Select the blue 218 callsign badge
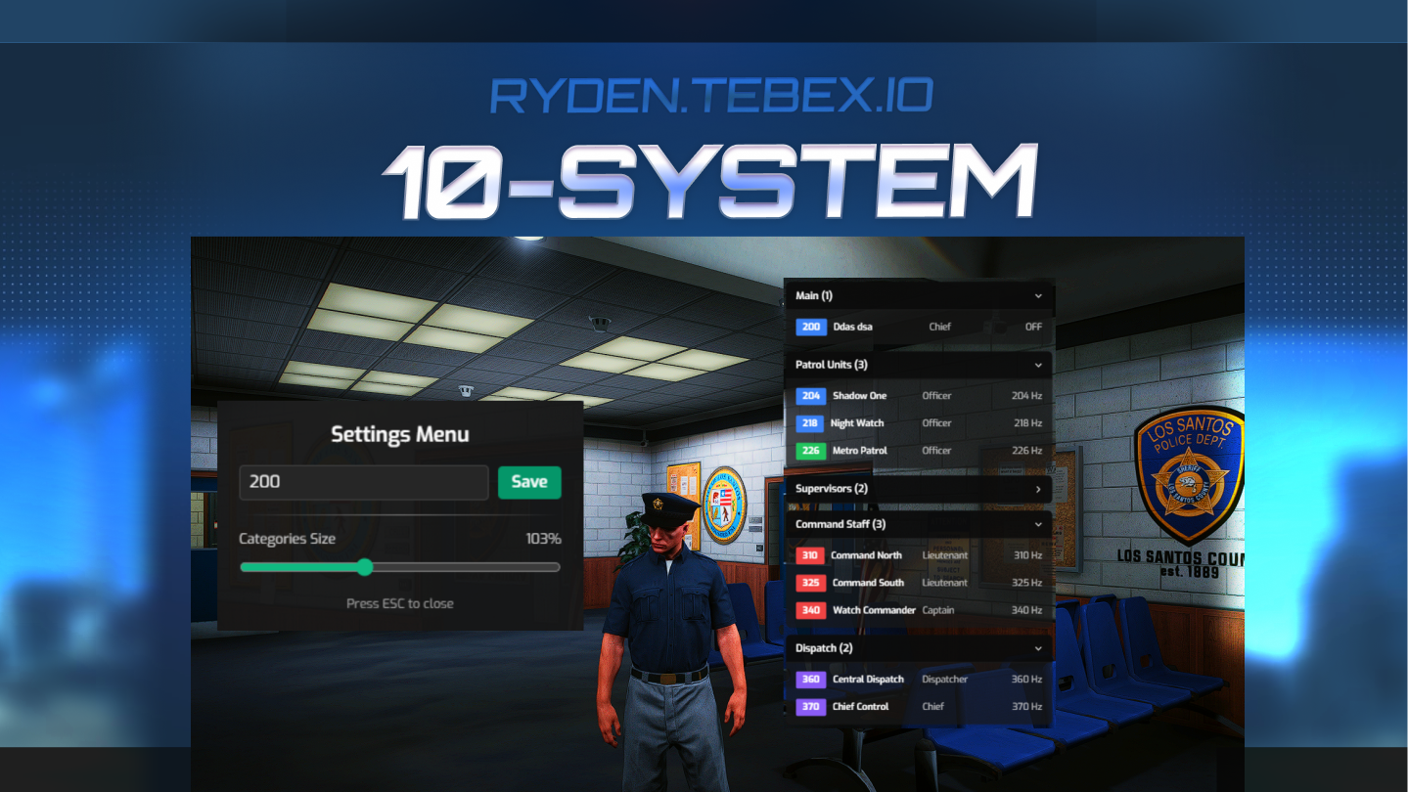 pos(811,423)
